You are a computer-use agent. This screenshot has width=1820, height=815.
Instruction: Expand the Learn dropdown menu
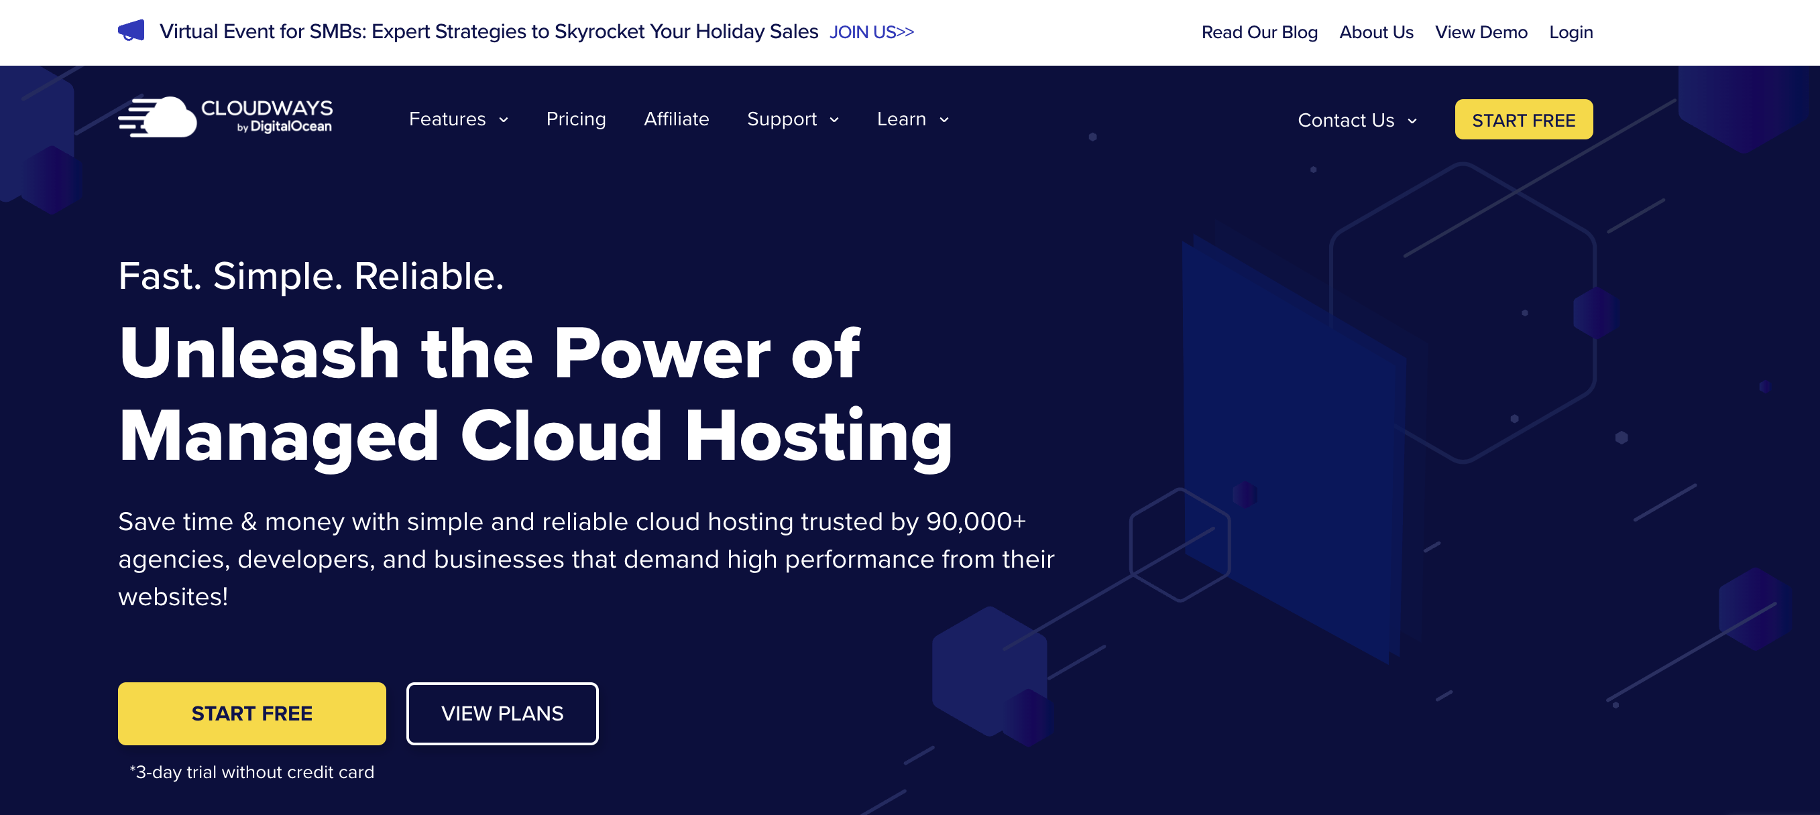coord(901,119)
